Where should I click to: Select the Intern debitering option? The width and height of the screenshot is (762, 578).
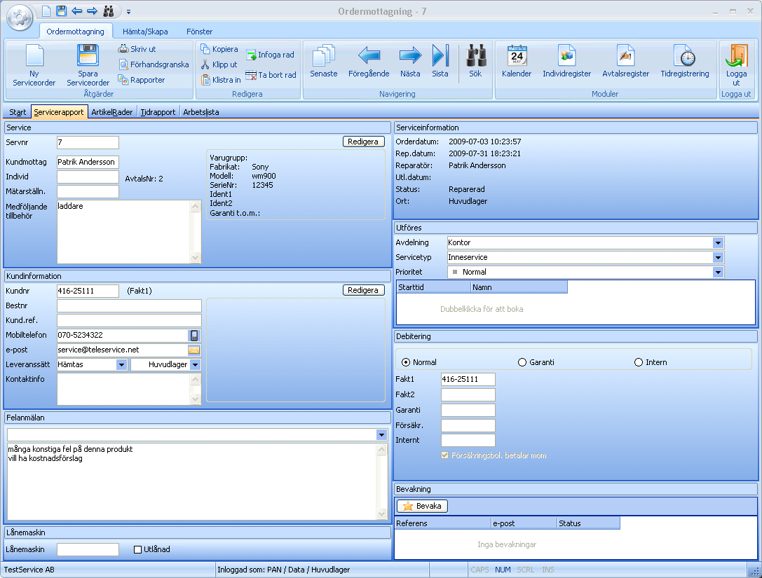pos(639,362)
